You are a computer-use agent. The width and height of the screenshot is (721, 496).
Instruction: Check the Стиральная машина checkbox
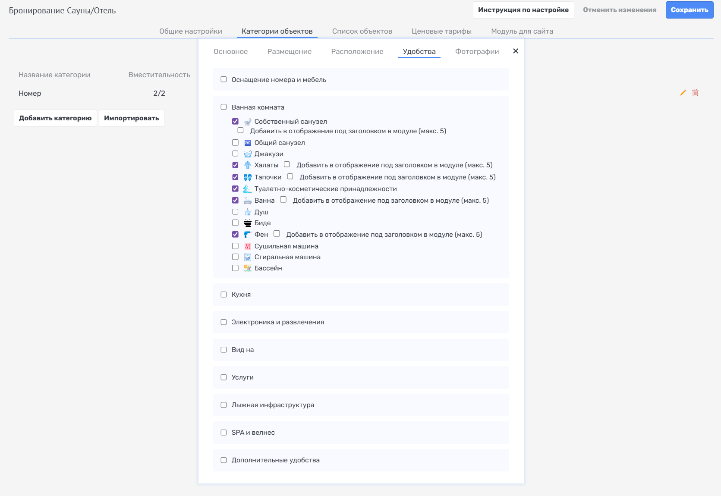coord(235,257)
